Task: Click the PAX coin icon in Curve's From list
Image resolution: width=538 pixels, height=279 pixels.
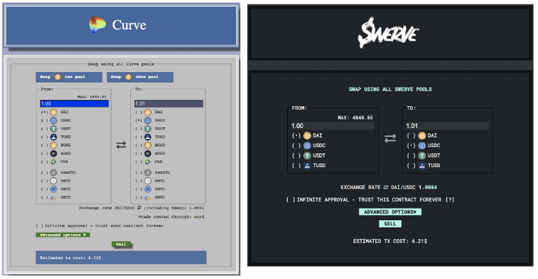Action: click(x=54, y=162)
